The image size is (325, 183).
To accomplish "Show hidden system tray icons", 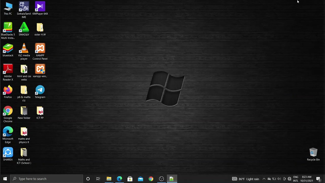I will 264,179.
